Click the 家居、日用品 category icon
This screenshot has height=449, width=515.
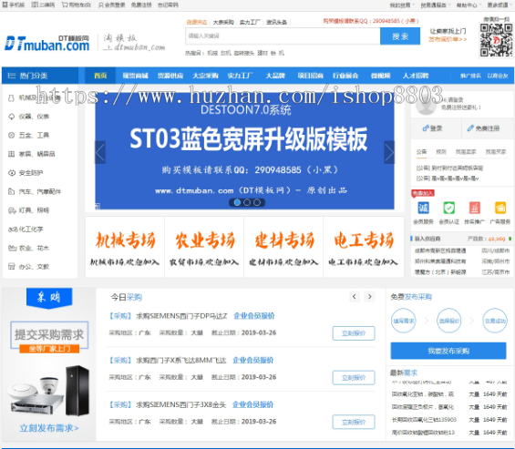tap(12, 154)
